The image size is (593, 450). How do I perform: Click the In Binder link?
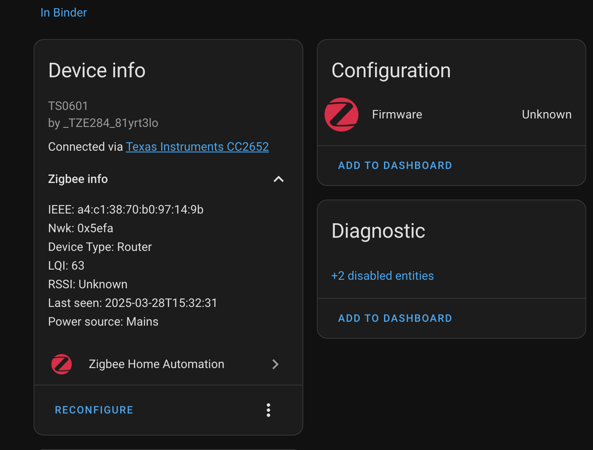point(63,12)
